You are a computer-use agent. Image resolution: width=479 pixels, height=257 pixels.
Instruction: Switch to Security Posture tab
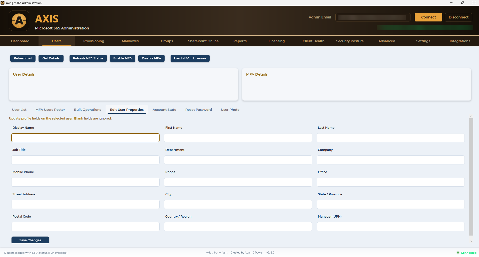click(350, 41)
